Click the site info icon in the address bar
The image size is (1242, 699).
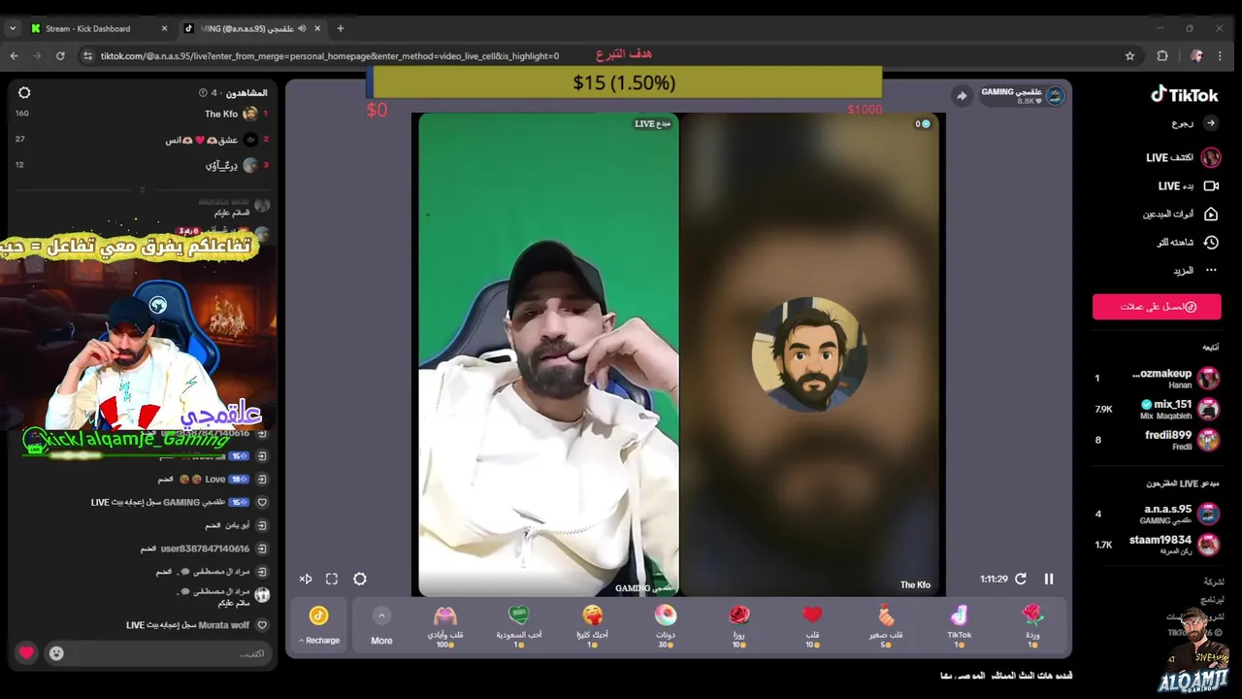89,56
